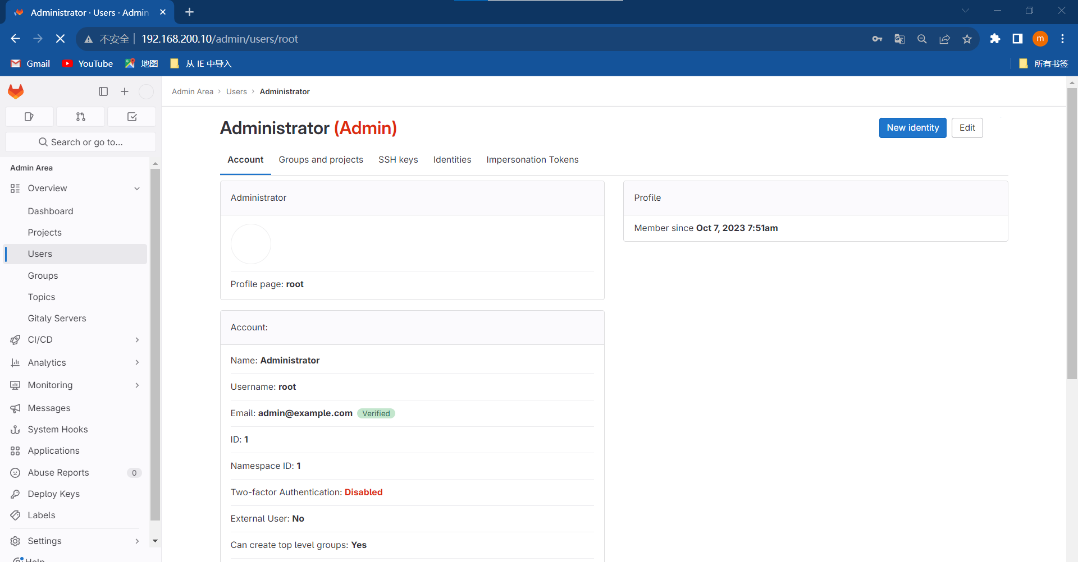
Task: Click the Monitoring monitor icon
Action: tap(15, 385)
